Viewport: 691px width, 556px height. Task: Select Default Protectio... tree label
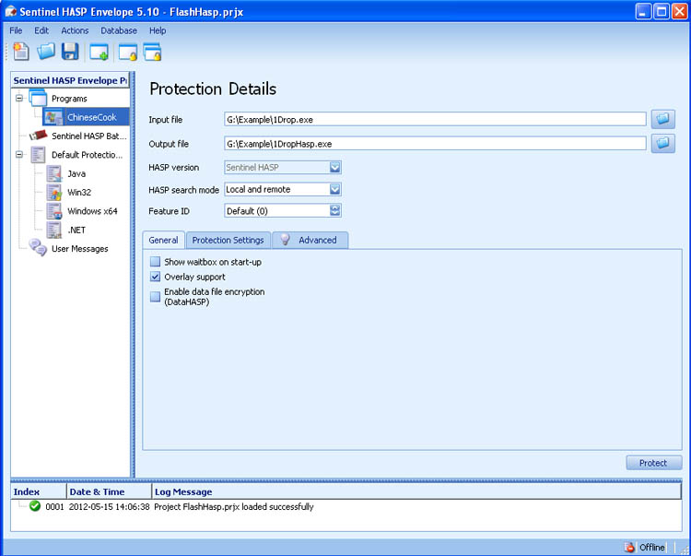(x=87, y=155)
